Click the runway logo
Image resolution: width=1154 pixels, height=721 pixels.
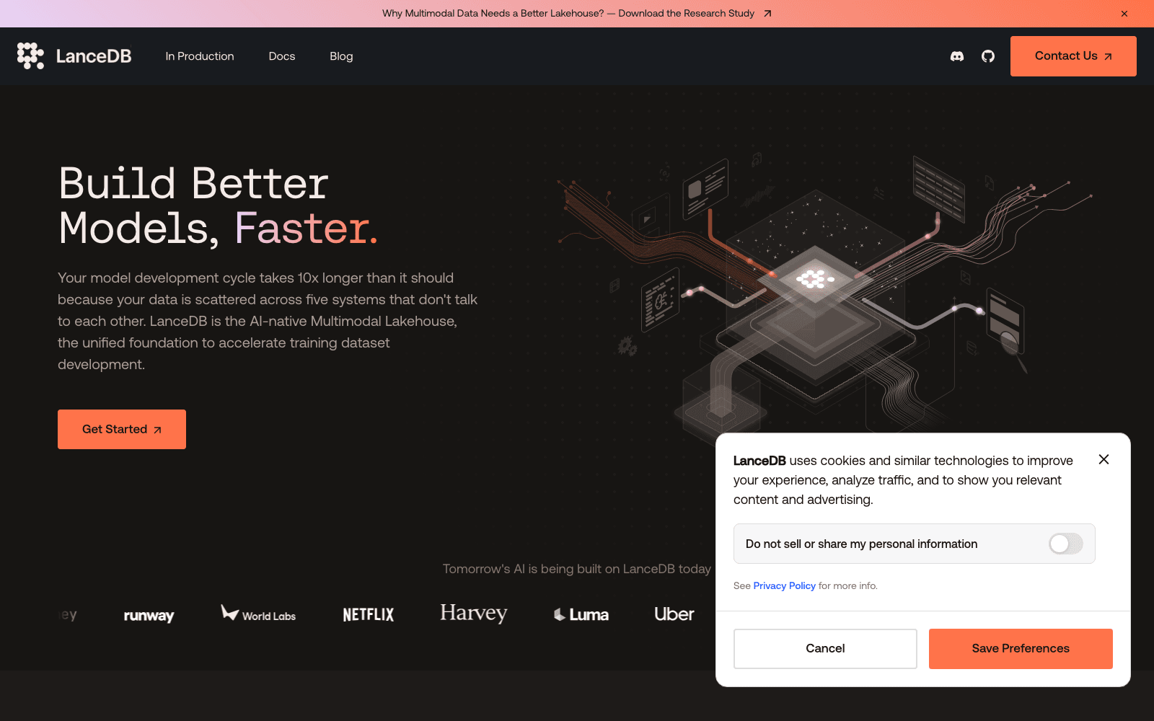click(x=149, y=615)
